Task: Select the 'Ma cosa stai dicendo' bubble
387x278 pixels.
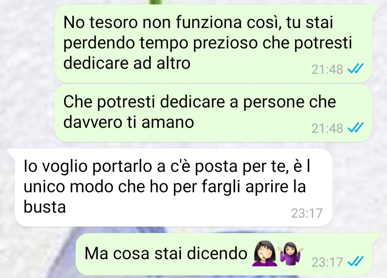Action: click(227, 254)
